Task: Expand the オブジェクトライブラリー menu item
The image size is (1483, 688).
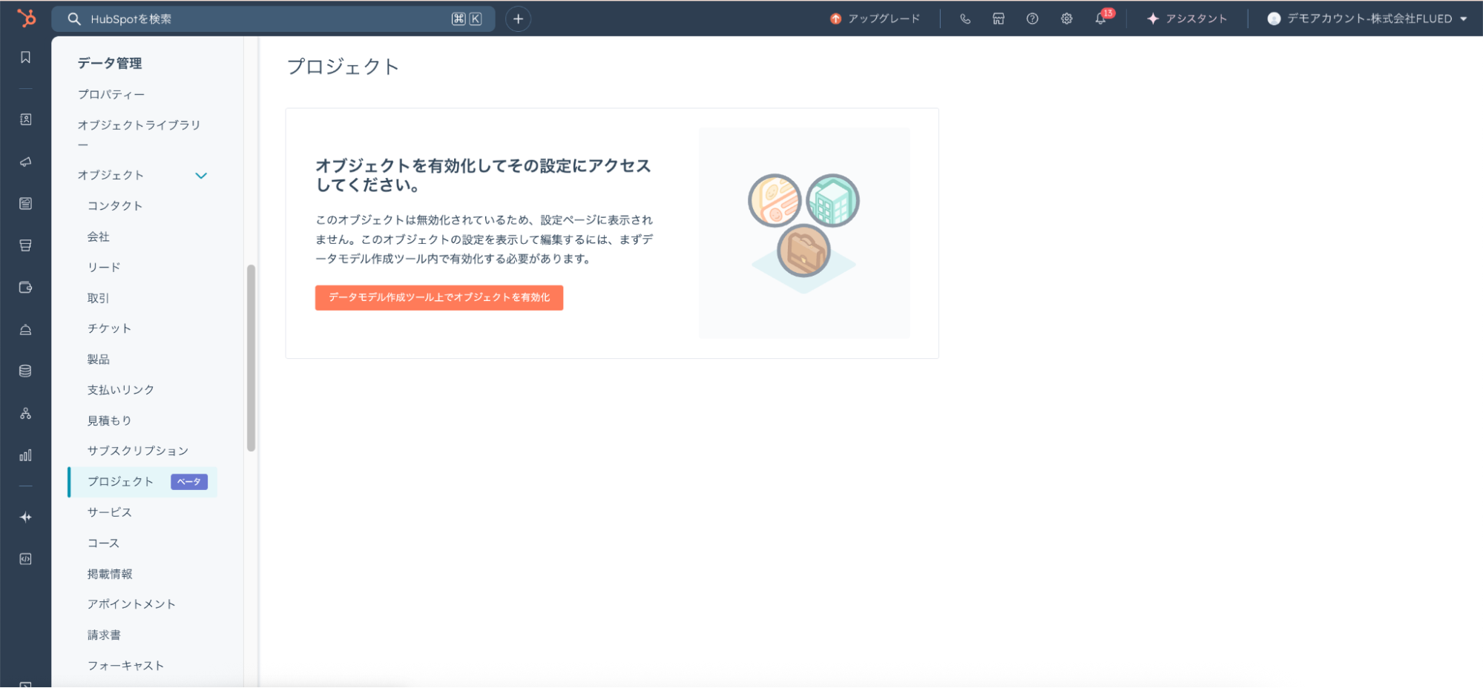Action: [139, 125]
